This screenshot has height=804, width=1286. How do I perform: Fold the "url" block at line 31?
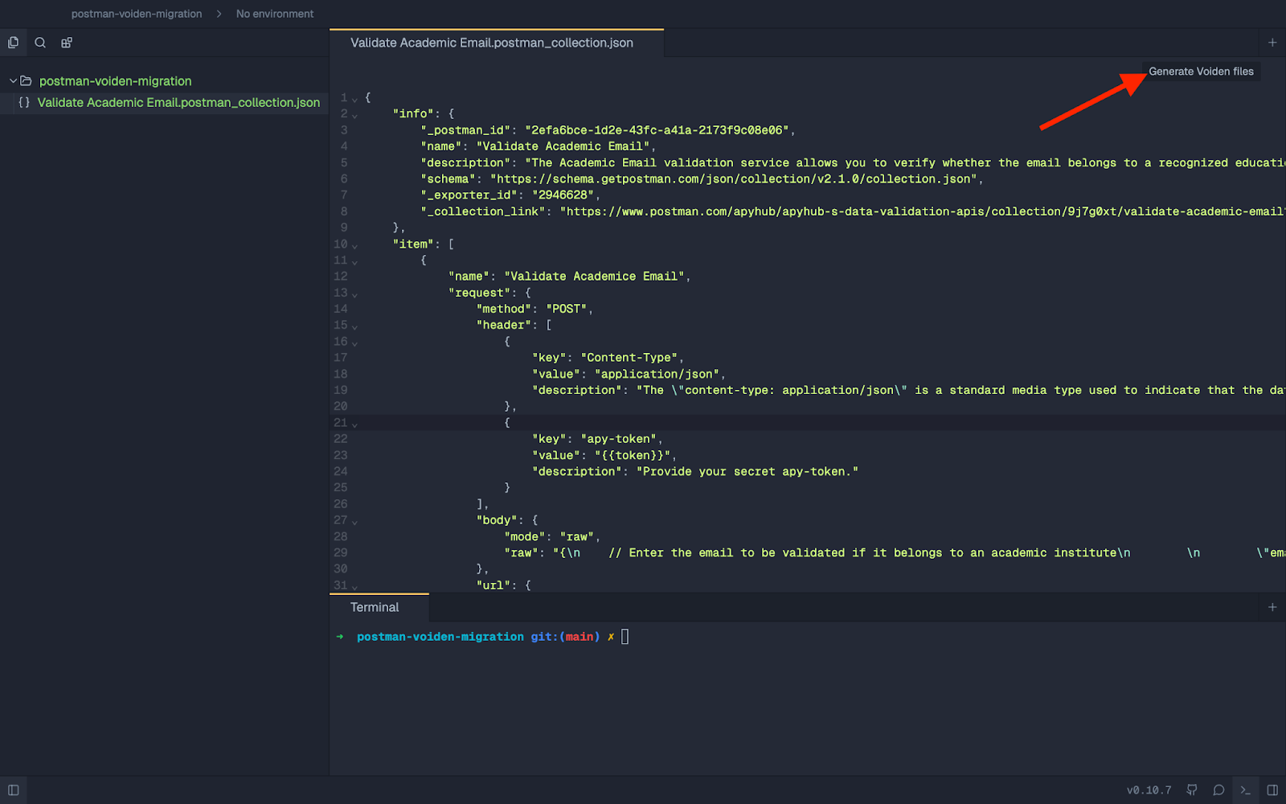pyautogui.click(x=354, y=587)
